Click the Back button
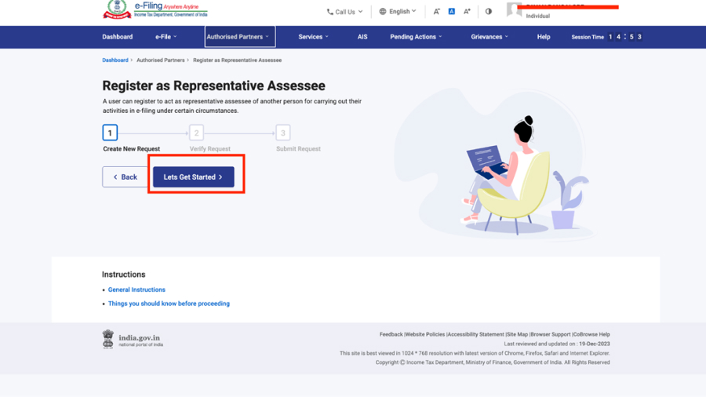 pyautogui.click(x=126, y=177)
